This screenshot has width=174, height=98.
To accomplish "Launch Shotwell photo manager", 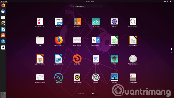I will [114, 77].
